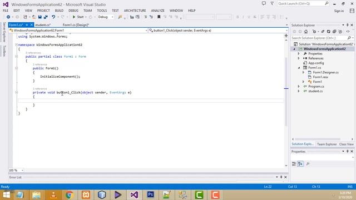Click the notifications filter flag icon

272,3
